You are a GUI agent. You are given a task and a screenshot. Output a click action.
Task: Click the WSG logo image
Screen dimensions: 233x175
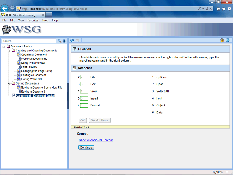[21, 30]
